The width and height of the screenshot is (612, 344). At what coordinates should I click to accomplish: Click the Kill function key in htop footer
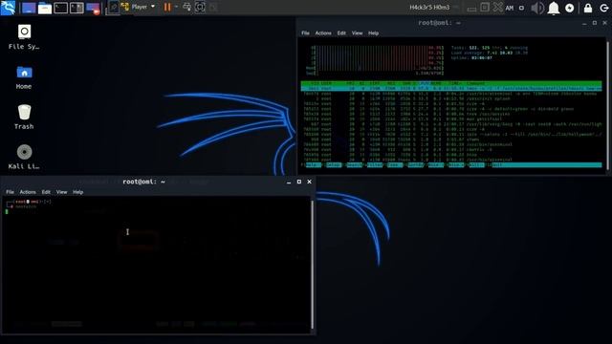click(477, 165)
